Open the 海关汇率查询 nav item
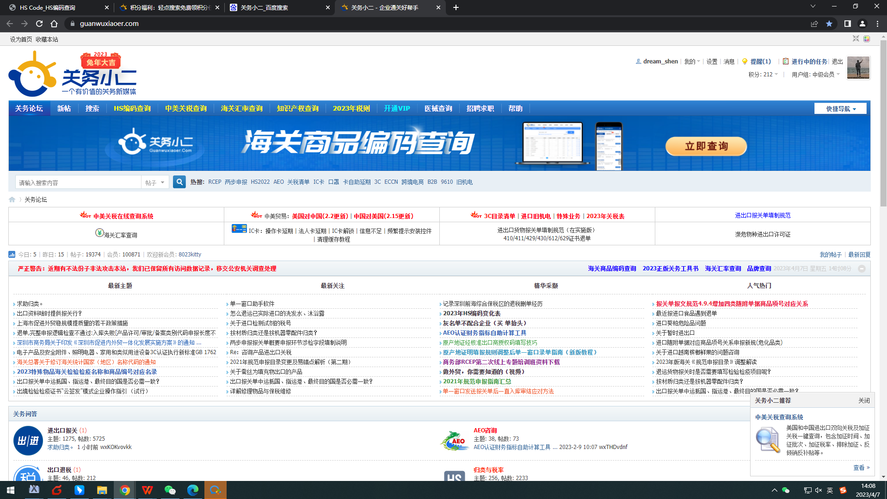887x499 pixels. 242,108
